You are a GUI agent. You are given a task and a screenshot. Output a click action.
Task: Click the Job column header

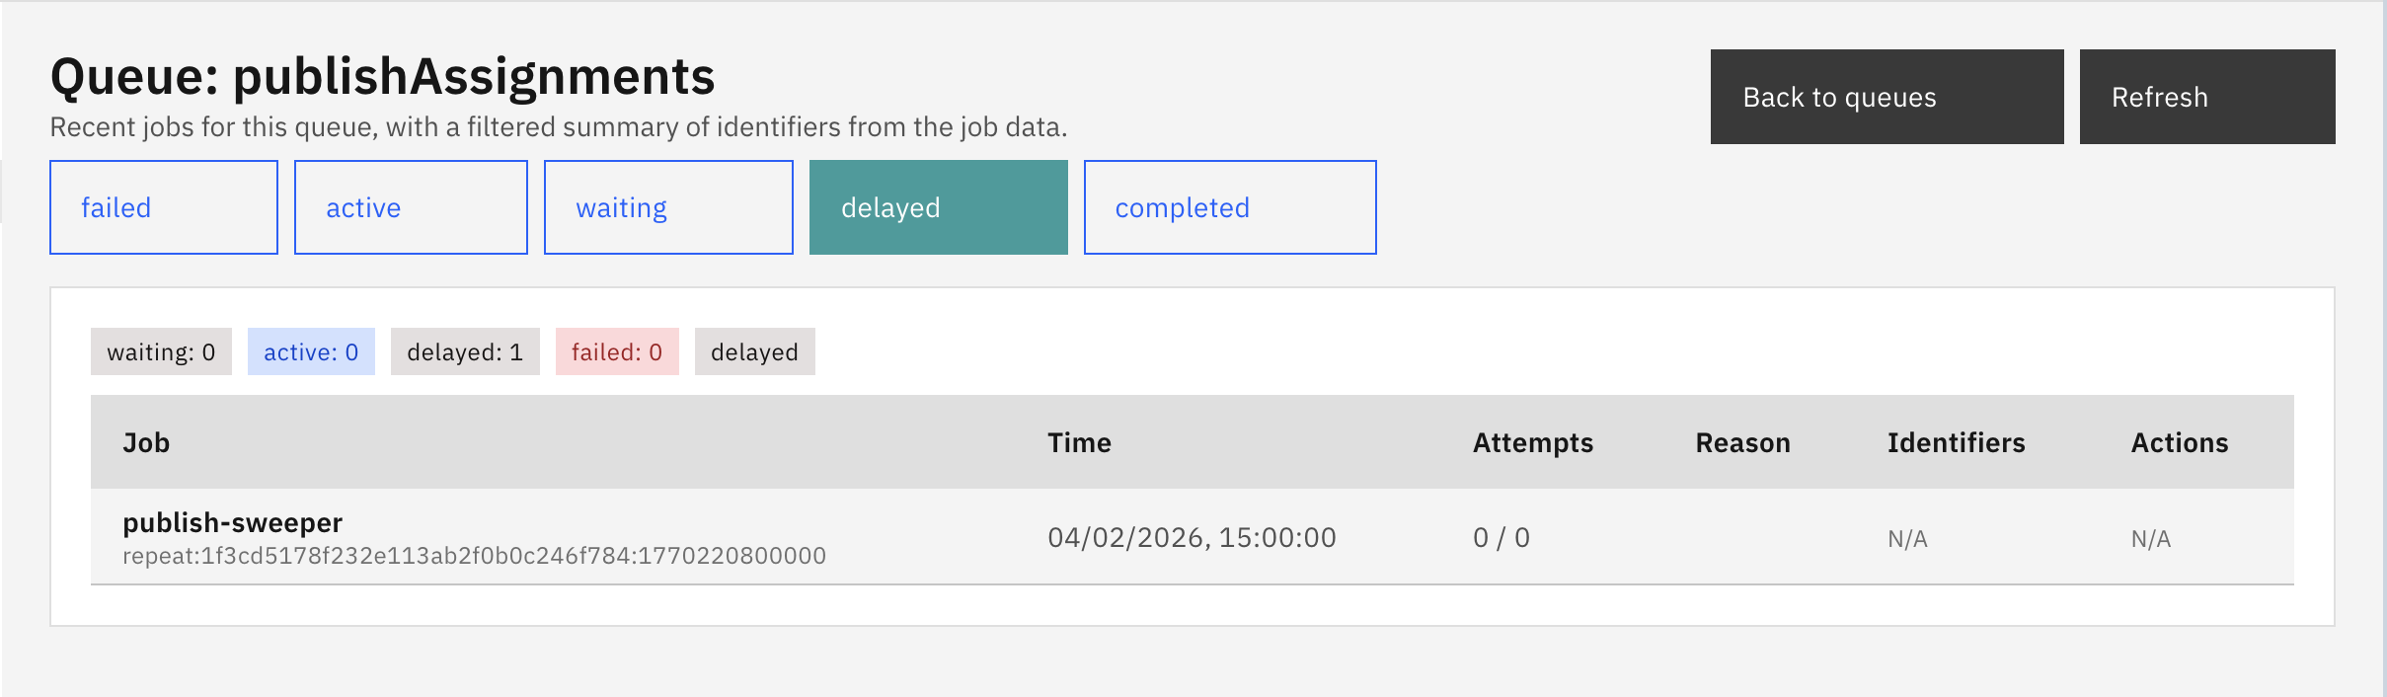[146, 443]
